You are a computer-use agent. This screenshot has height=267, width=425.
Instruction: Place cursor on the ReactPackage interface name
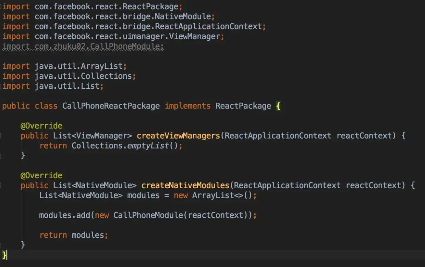(x=243, y=106)
